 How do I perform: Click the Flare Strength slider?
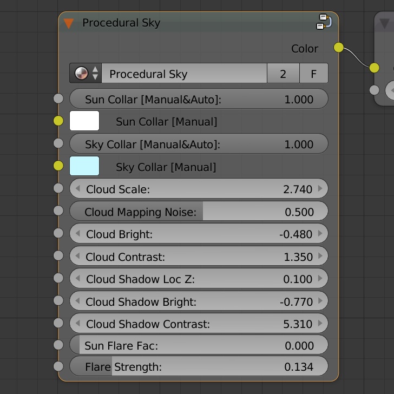(x=199, y=367)
